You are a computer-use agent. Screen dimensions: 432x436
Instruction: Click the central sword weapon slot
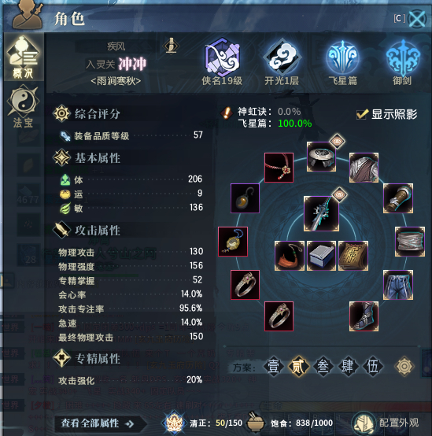tap(321, 213)
